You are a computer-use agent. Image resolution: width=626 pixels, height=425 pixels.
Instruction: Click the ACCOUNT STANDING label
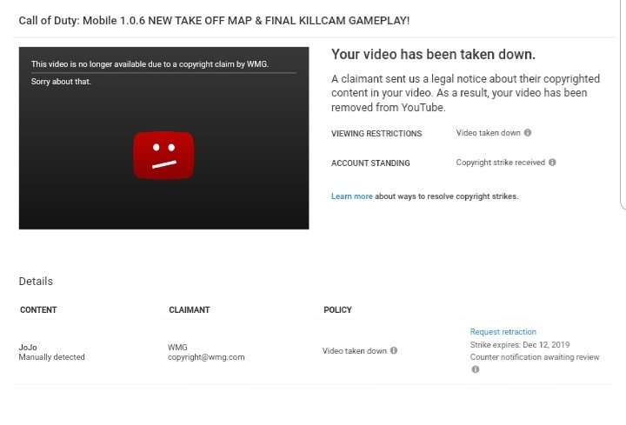click(x=370, y=163)
